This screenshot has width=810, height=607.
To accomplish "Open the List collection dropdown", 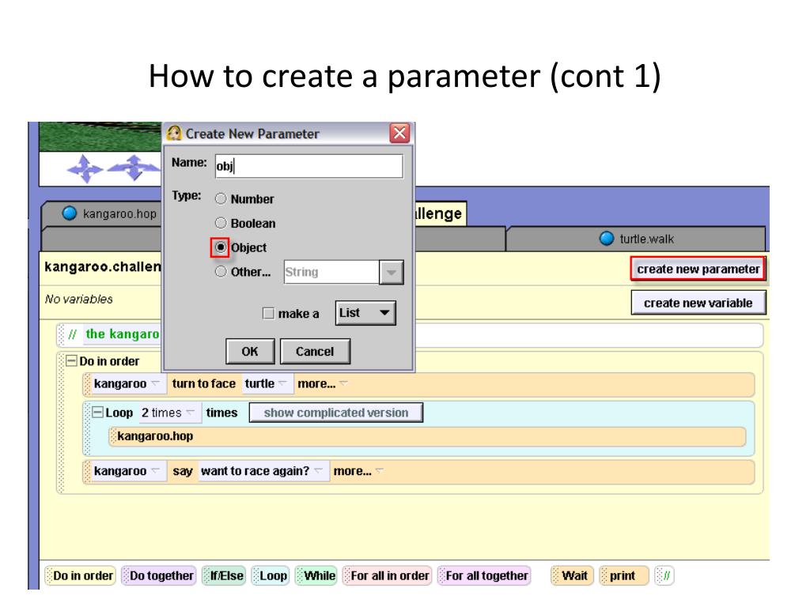I will pos(365,313).
